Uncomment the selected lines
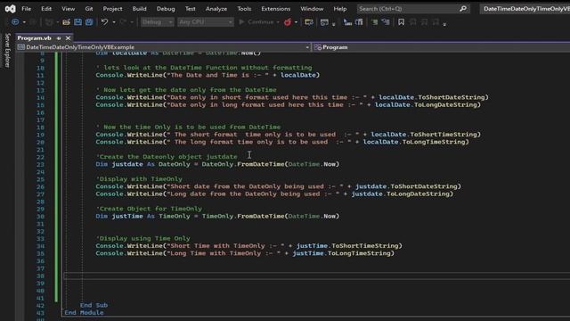This screenshot has height=321, width=570. (386, 22)
